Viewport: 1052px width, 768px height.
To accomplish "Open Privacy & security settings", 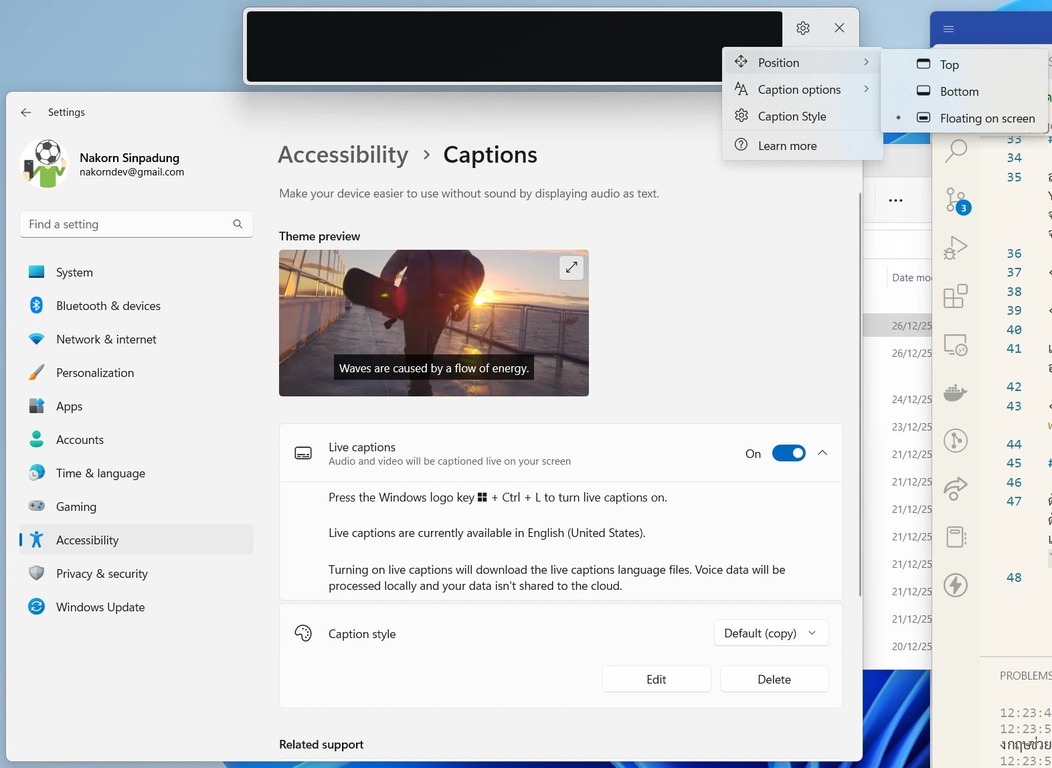I will 137,573.
